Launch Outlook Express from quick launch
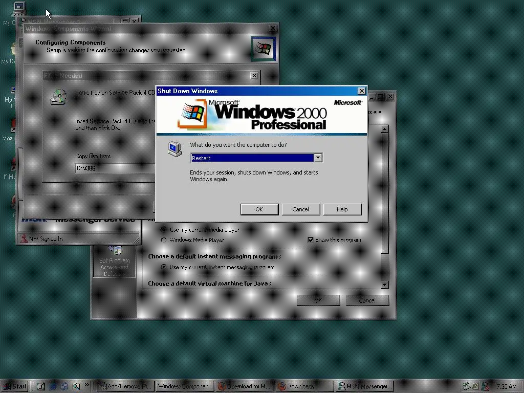 pos(64,386)
